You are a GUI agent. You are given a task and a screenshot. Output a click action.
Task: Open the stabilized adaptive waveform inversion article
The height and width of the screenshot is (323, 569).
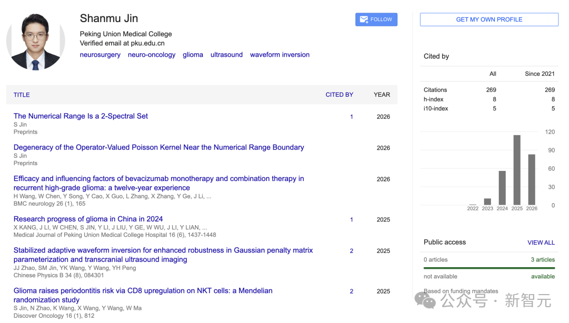click(x=163, y=255)
